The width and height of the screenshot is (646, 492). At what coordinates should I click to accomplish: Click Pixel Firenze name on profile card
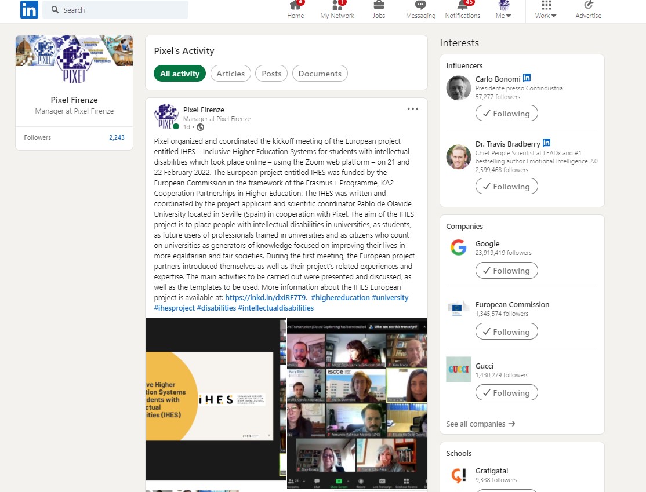coord(74,100)
